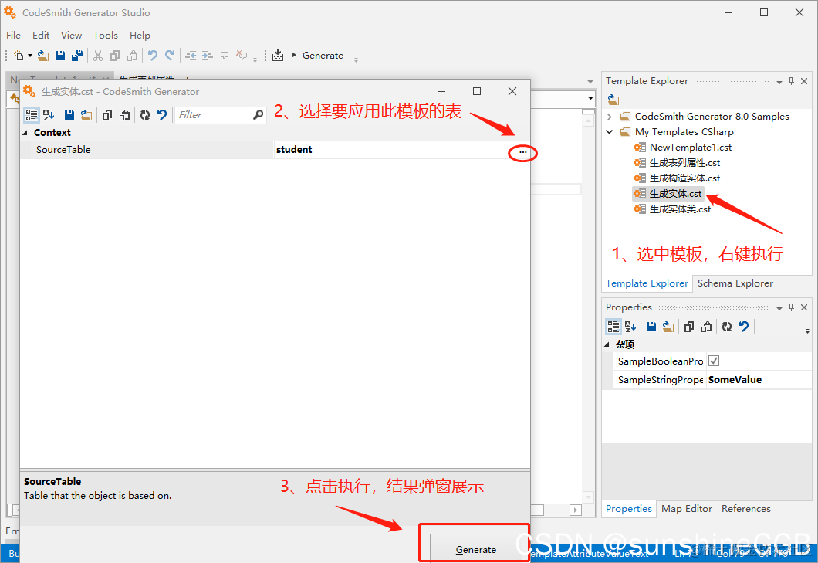Select 生成表列属性.cst template
818x563 pixels.
click(x=684, y=163)
